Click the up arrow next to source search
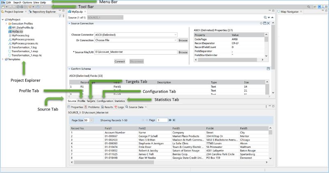This screenshot has width=329, height=173. tap(272, 17)
